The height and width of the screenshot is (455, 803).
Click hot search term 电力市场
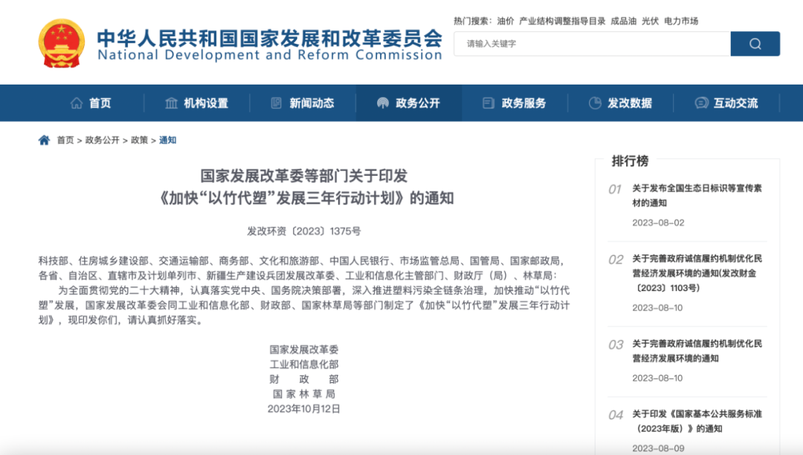tap(681, 21)
